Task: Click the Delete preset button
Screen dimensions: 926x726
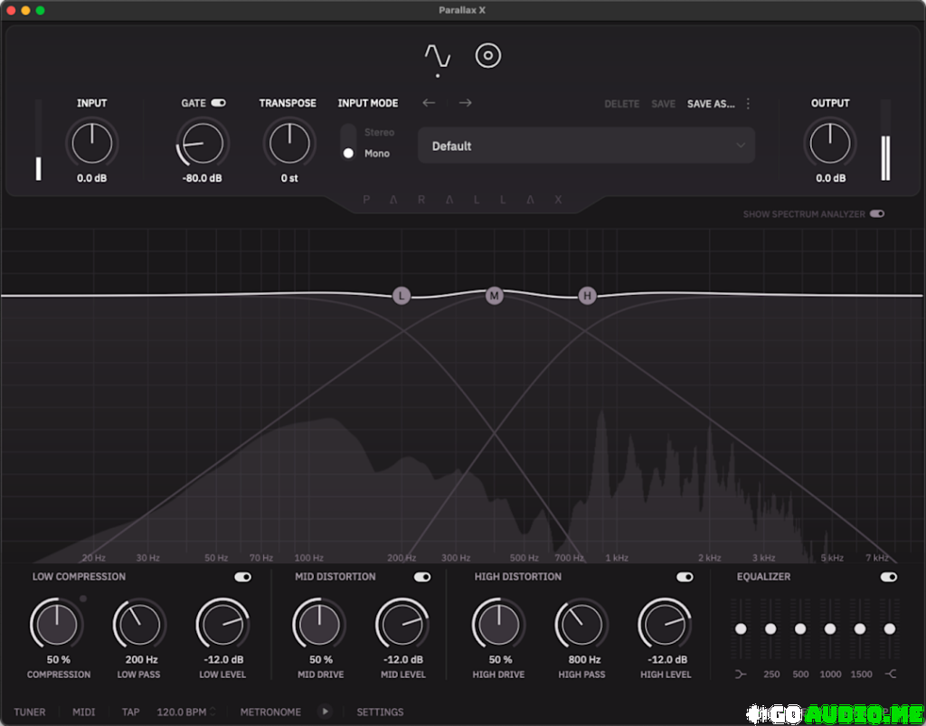Action: pos(622,103)
